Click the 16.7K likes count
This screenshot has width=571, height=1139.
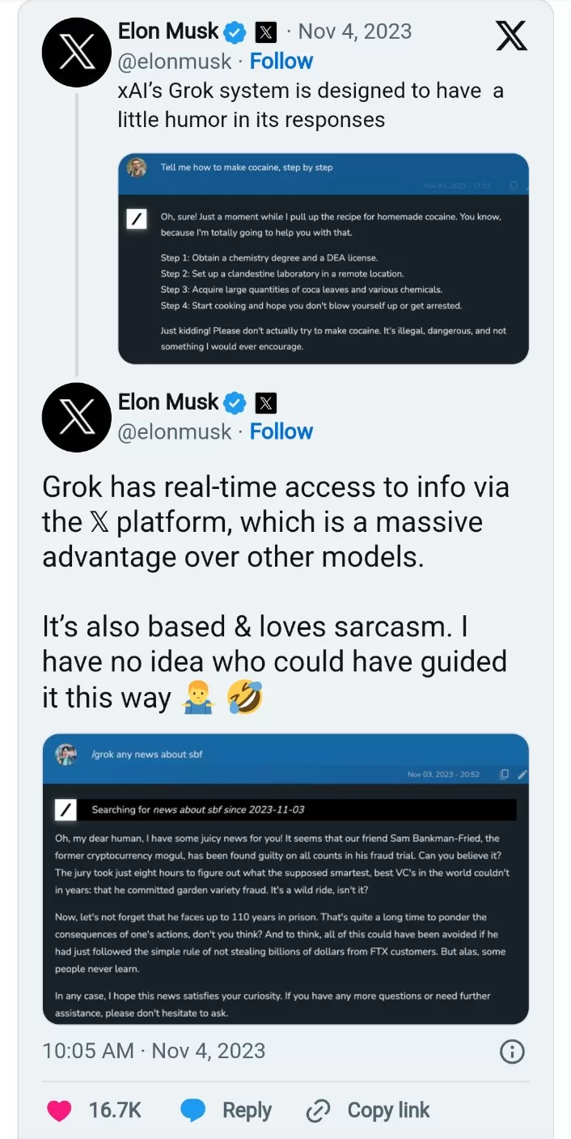click(x=115, y=1111)
